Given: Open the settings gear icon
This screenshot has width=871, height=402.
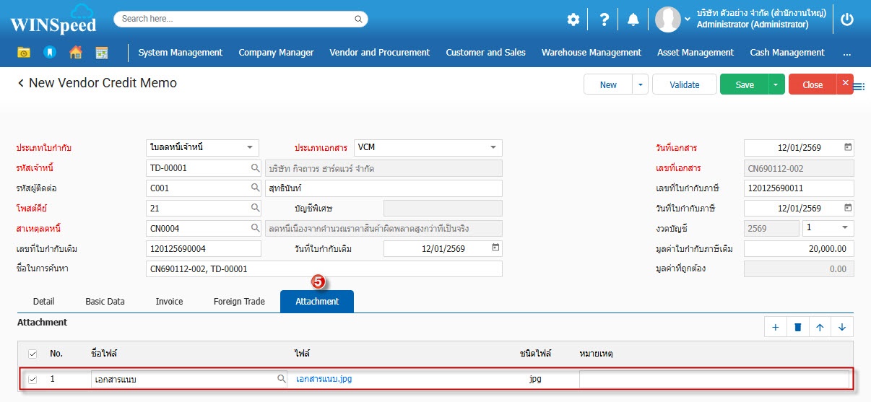Looking at the screenshot, I should (573, 19).
